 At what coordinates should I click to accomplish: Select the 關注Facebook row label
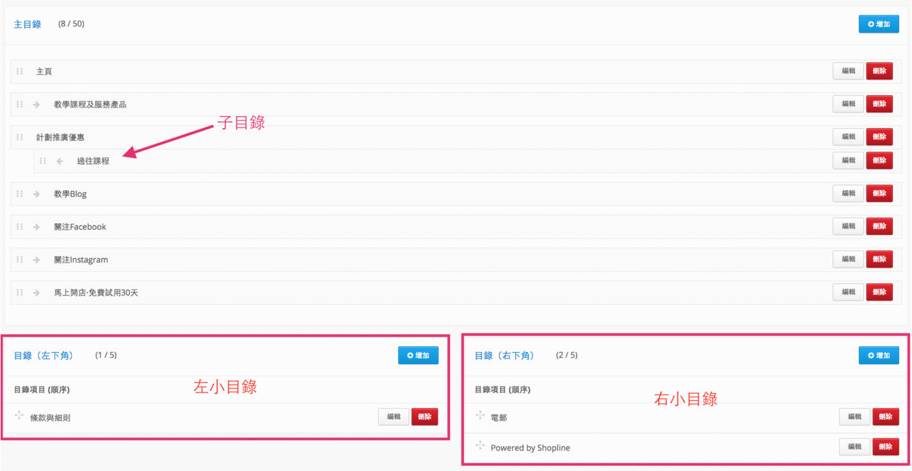click(x=80, y=227)
